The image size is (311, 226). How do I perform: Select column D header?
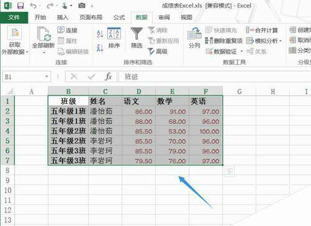point(139,92)
